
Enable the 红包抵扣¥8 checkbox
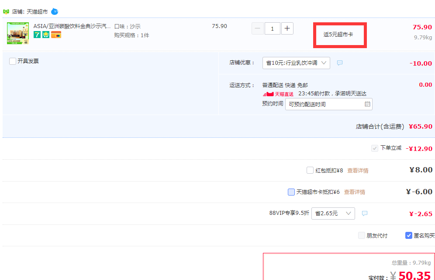pyautogui.click(x=310, y=170)
